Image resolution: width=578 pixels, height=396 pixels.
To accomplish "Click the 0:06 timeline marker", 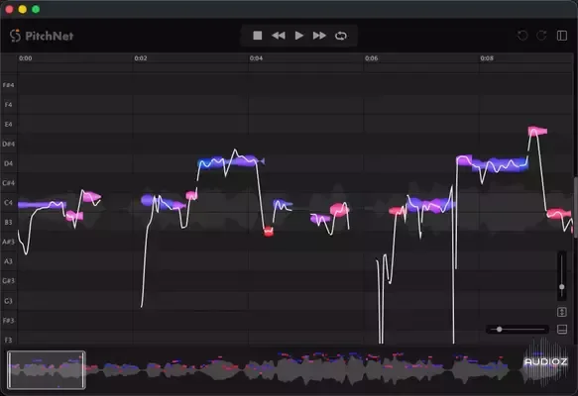I will pyautogui.click(x=371, y=58).
